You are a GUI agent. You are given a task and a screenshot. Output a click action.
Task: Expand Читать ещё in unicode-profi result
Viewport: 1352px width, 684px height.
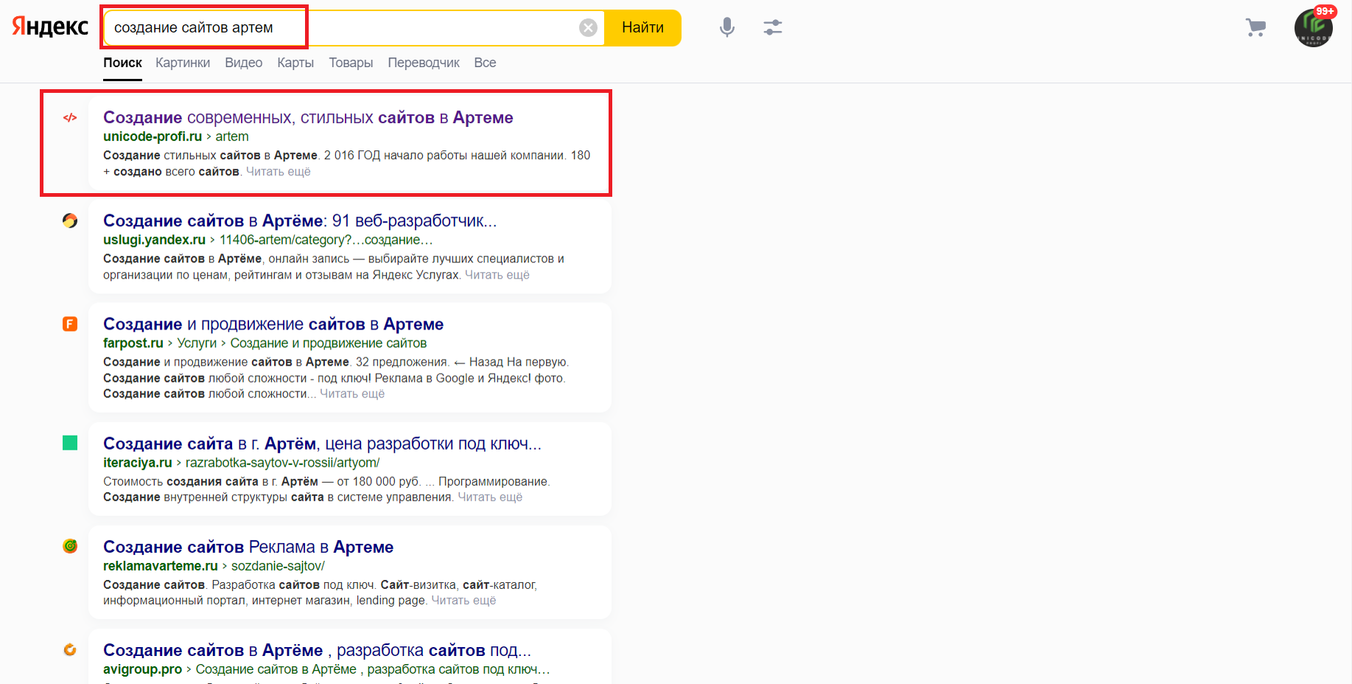(278, 172)
